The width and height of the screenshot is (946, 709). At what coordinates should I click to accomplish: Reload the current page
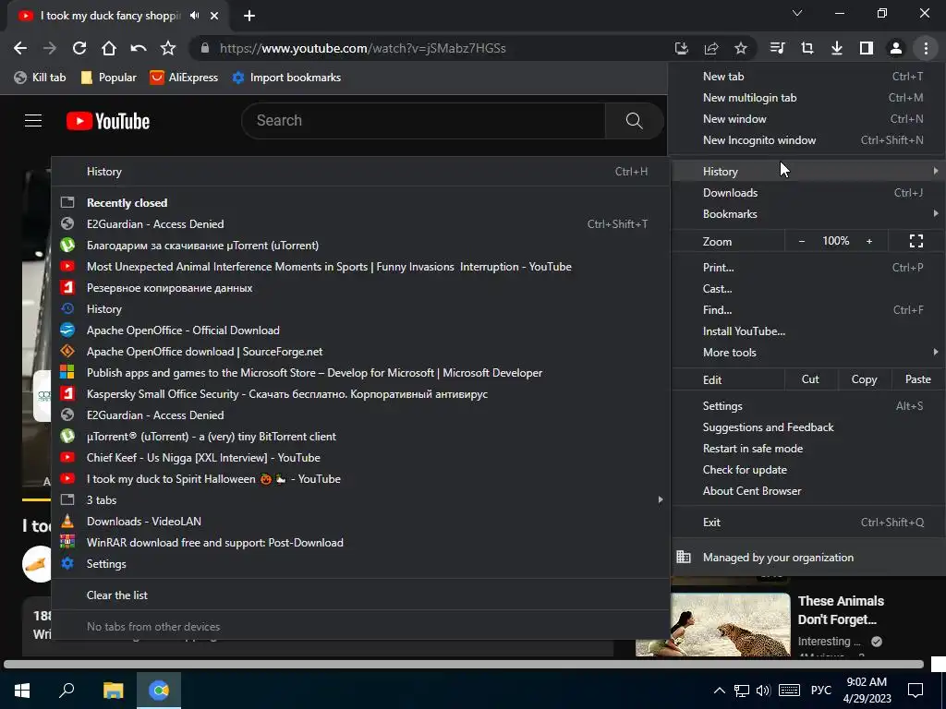pyautogui.click(x=79, y=48)
